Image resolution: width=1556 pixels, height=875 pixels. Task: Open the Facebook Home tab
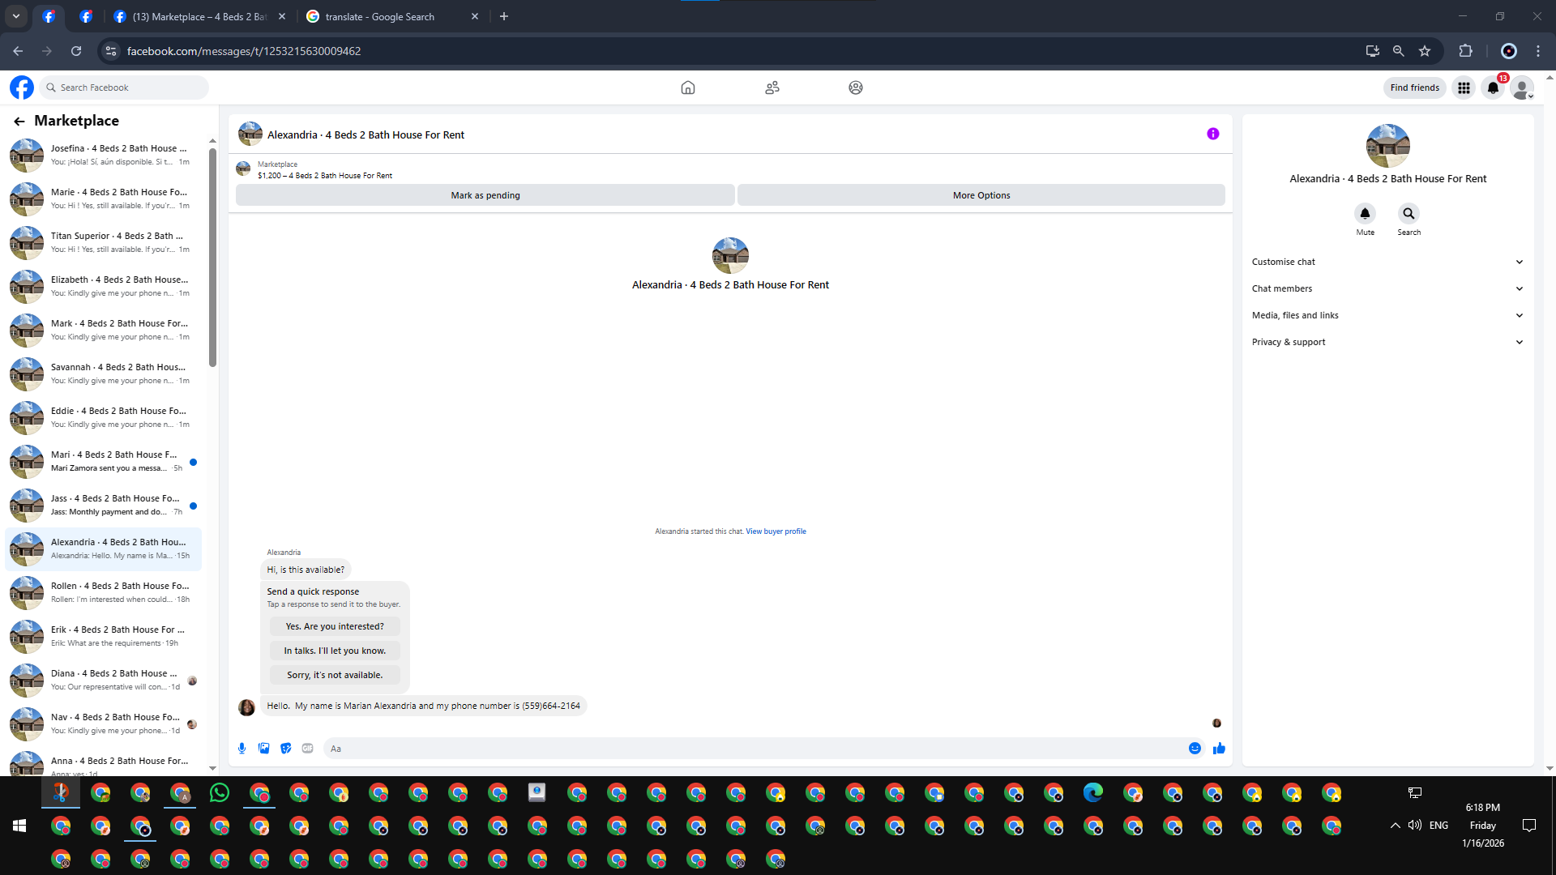pos(687,87)
